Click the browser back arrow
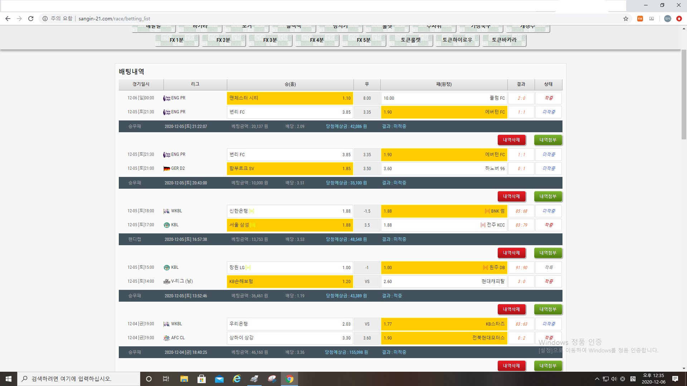687x386 pixels. (8, 19)
